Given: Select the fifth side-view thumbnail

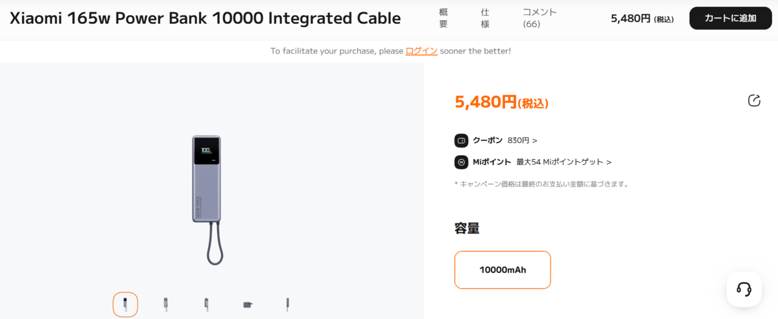Looking at the screenshot, I should tap(288, 304).
